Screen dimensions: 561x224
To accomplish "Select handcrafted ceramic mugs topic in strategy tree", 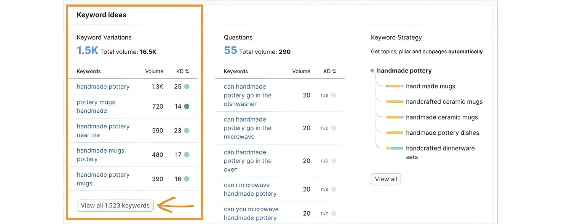I will pyautogui.click(x=444, y=102).
